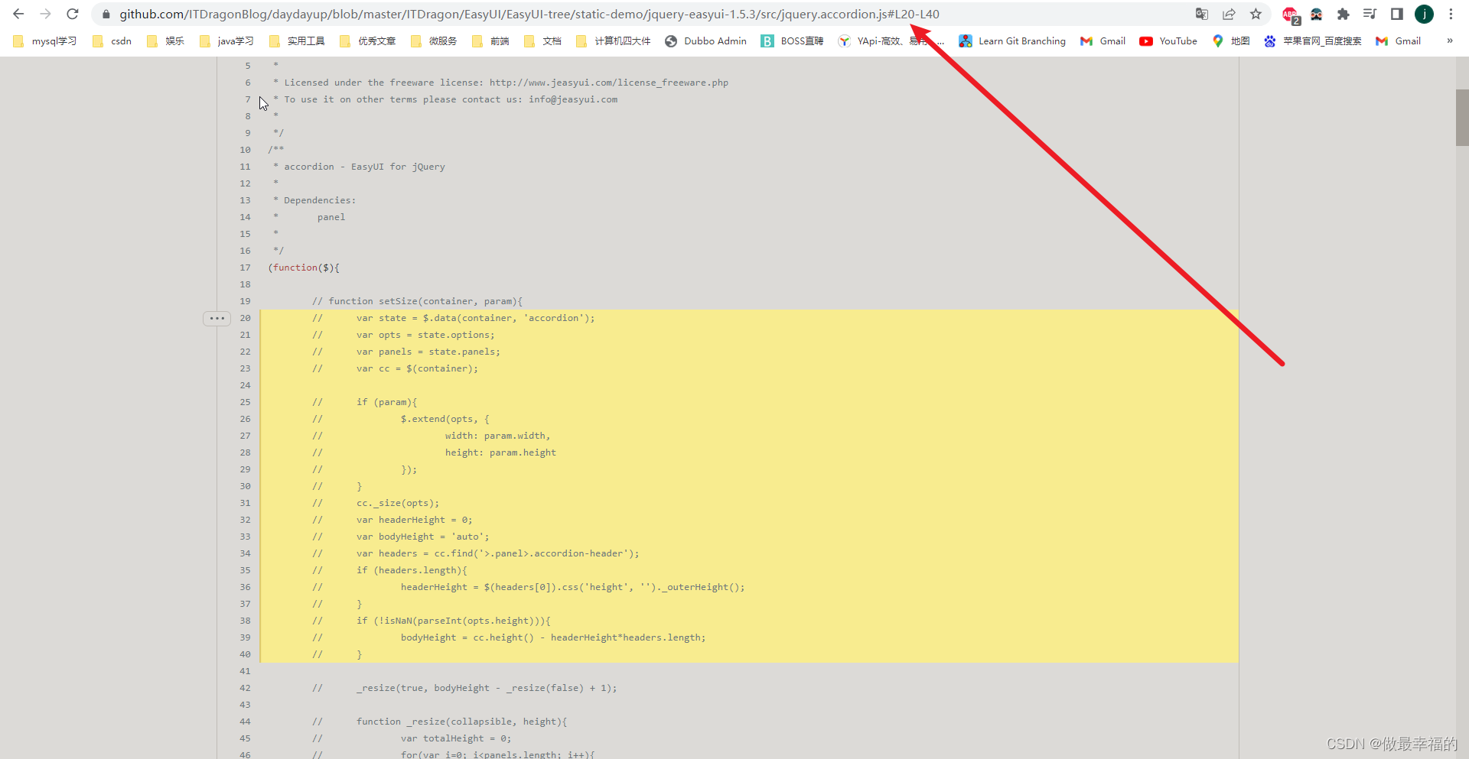Show more bookmarks with the chevron
This screenshot has width=1469, height=759.
click(1449, 41)
